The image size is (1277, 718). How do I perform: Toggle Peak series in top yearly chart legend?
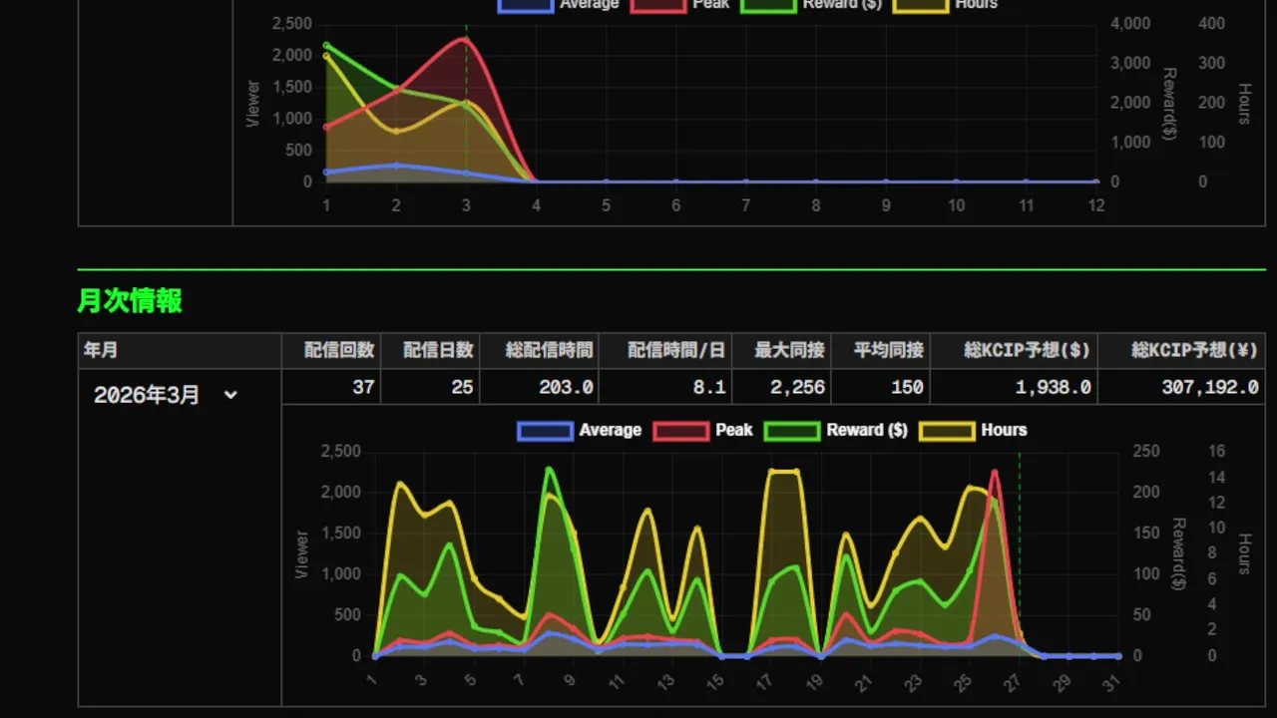[681, 4]
